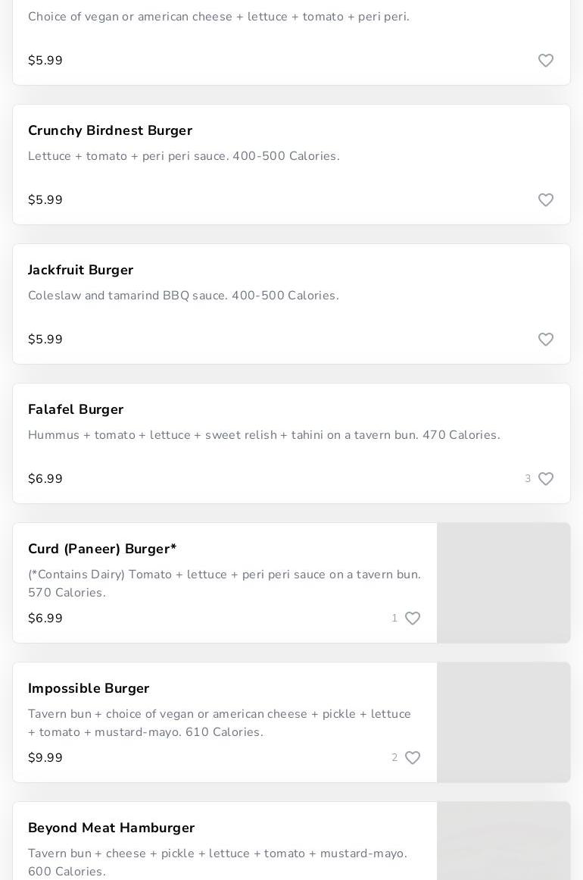Click Curd (Paneer) Burger image thumbnail
Image resolution: width=583 pixels, height=880 pixels.
click(x=503, y=583)
